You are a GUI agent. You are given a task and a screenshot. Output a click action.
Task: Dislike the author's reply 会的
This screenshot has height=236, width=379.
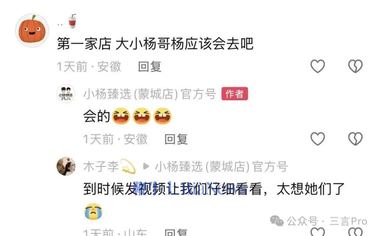coord(355,139)
